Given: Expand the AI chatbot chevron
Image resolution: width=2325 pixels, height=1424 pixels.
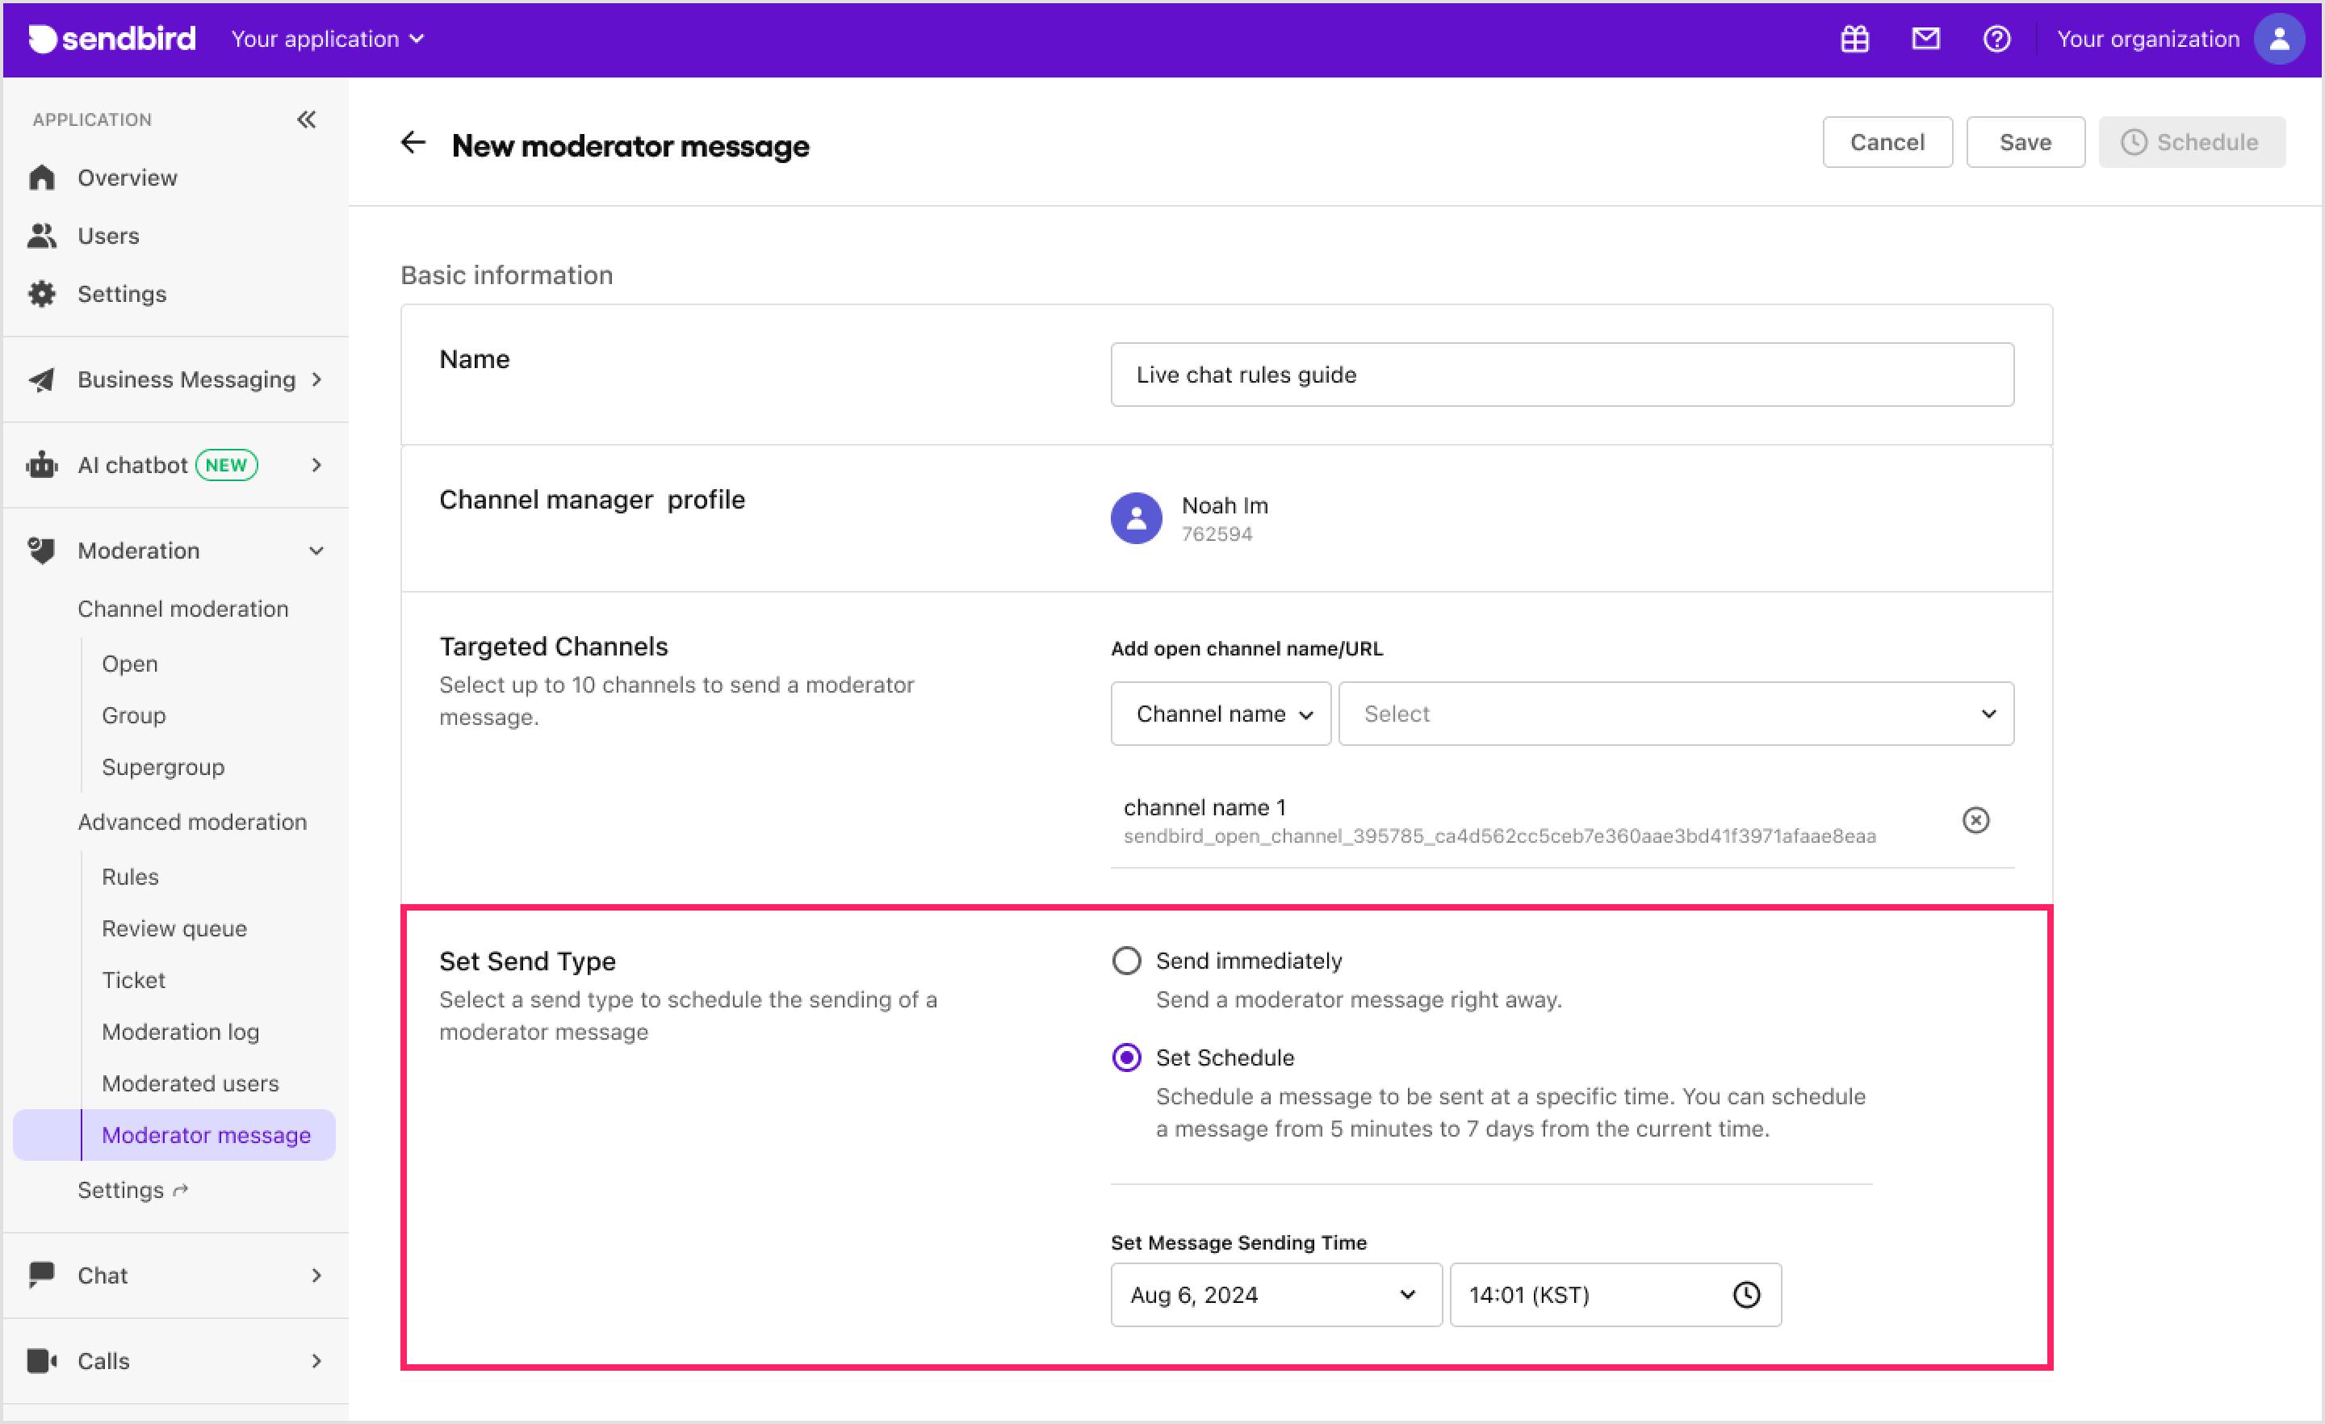Looking at the screenshot, I should (317, 465).
